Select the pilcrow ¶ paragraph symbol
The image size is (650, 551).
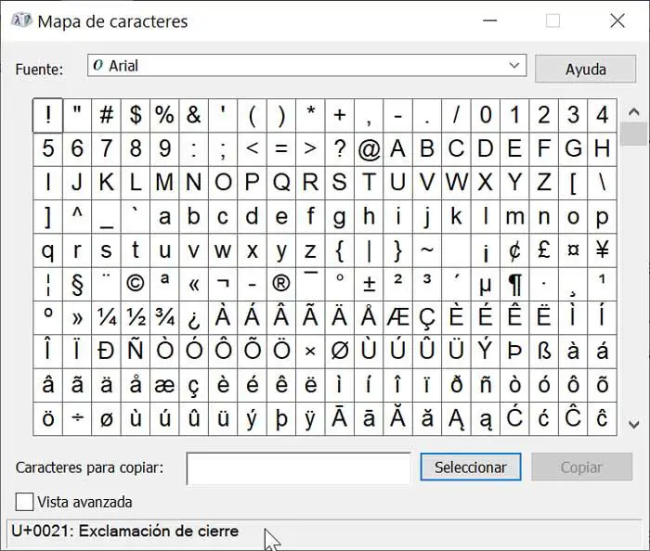pos(514,284)
